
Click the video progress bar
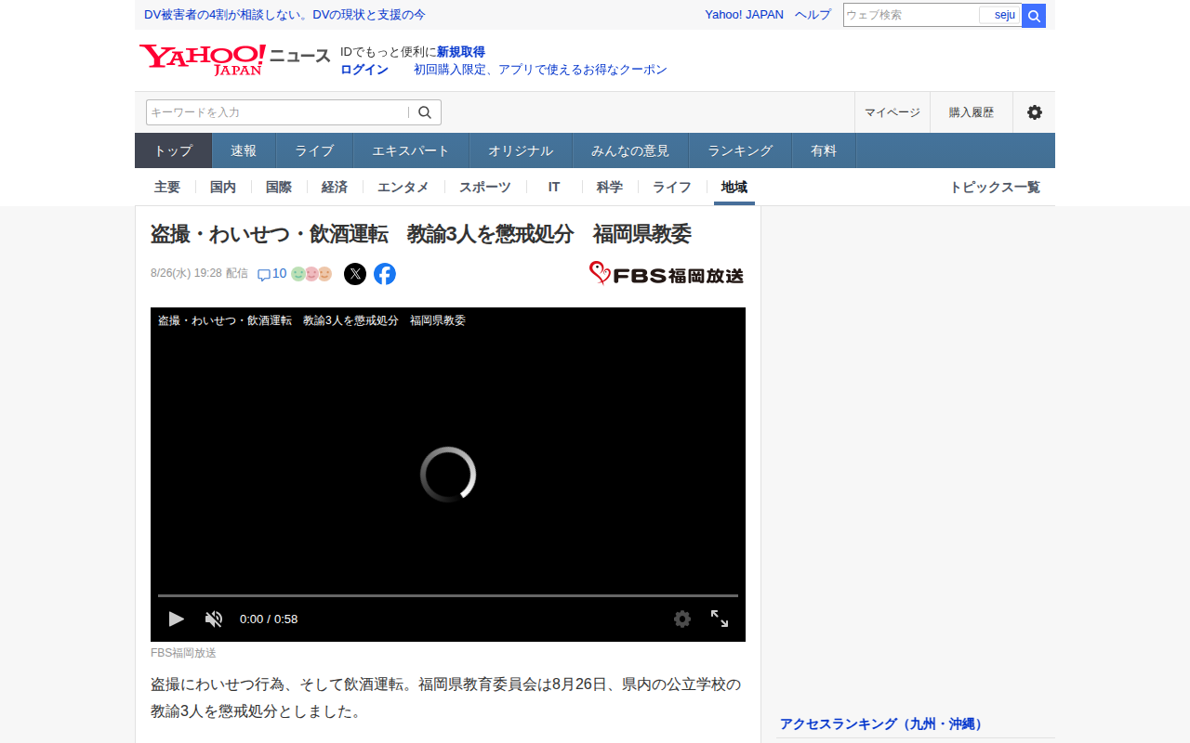click(448, 595)
